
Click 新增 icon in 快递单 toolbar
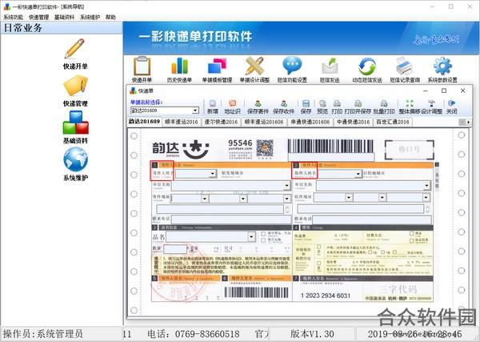pos(213,103)
